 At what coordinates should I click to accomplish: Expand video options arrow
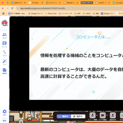tap(107, 115)
